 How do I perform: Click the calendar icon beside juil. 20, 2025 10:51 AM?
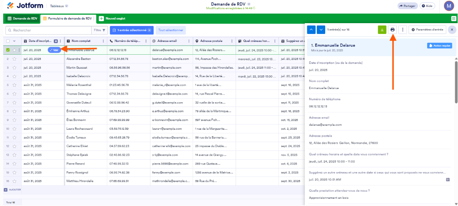[x=448, y=180]
